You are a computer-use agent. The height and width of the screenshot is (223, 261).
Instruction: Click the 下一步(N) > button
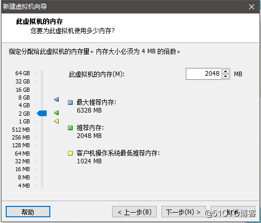click(183, 212)
